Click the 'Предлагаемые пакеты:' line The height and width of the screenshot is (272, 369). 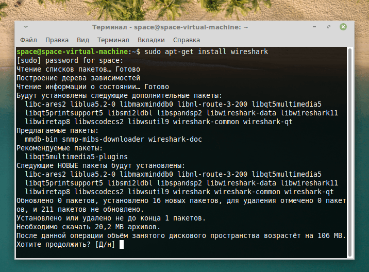(57, 130)
